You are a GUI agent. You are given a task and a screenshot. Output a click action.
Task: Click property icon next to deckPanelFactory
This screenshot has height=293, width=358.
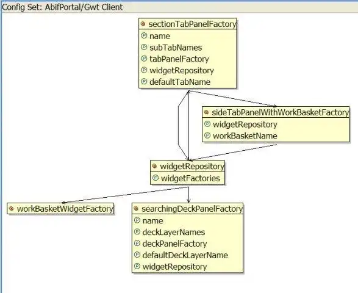137,243
